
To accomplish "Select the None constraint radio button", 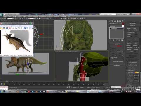I will [127, 29].
